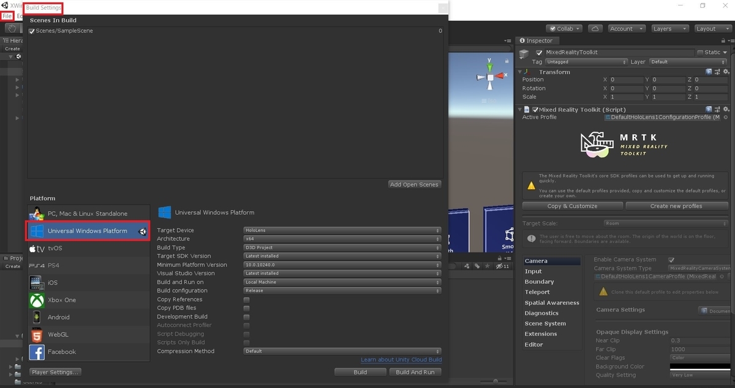Select the Hand tool in Unity toolbar
Screen dimensions: 735x388
coord(12,29)
